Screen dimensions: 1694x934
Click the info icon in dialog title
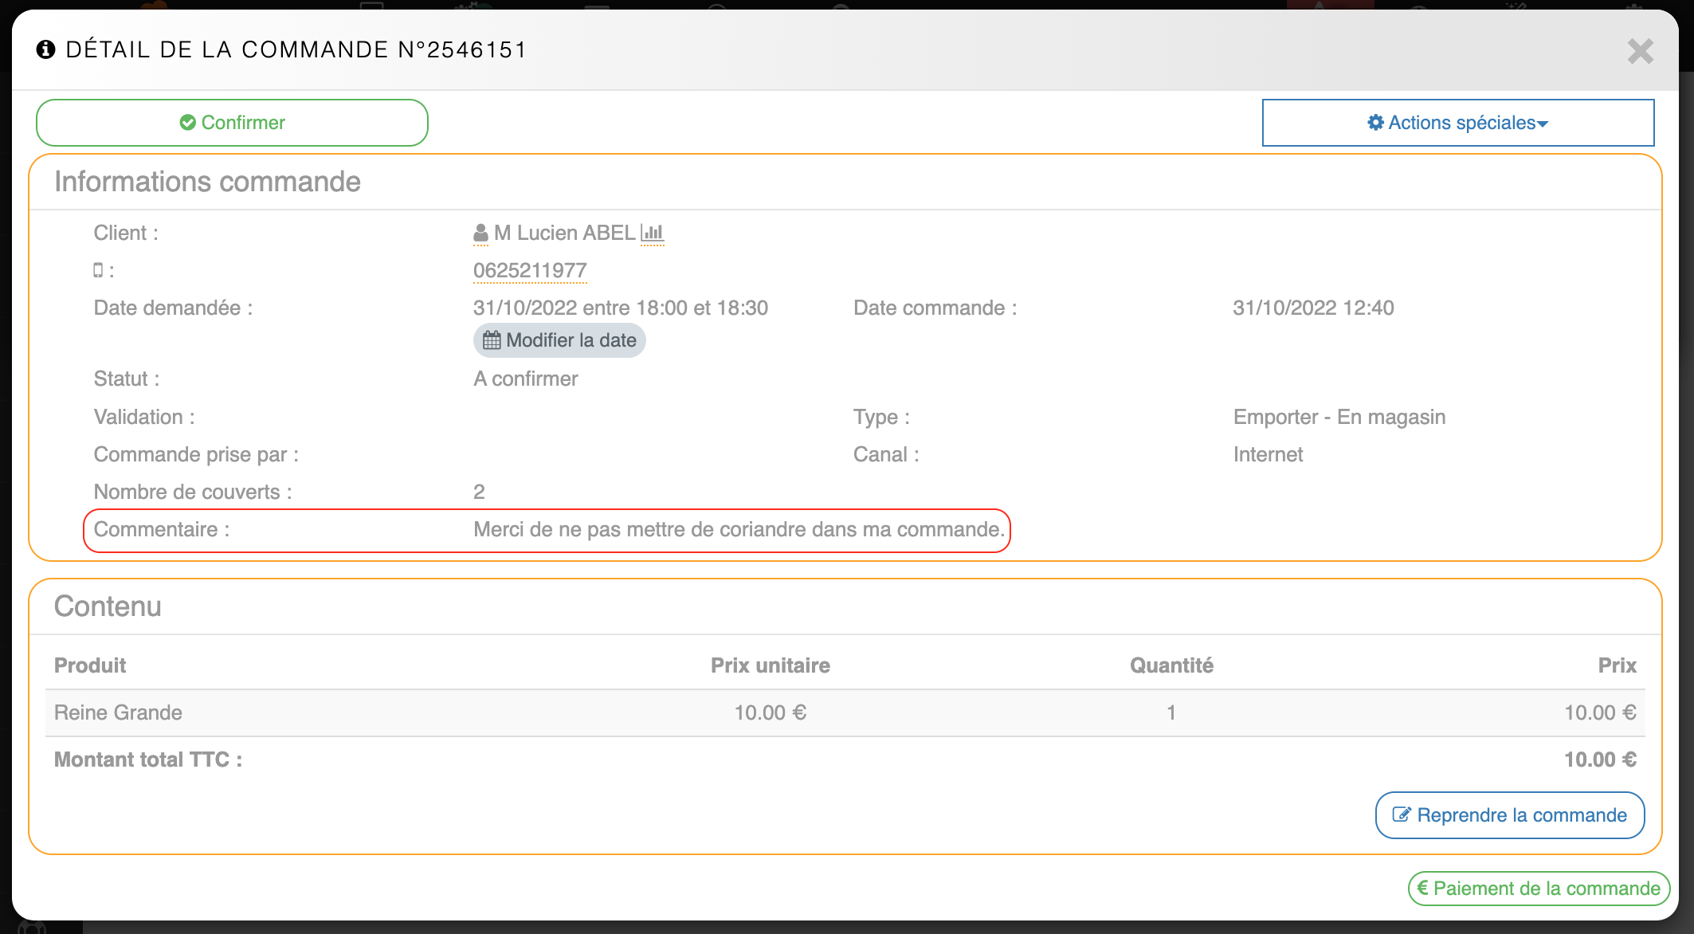click(x=46, y=49)
